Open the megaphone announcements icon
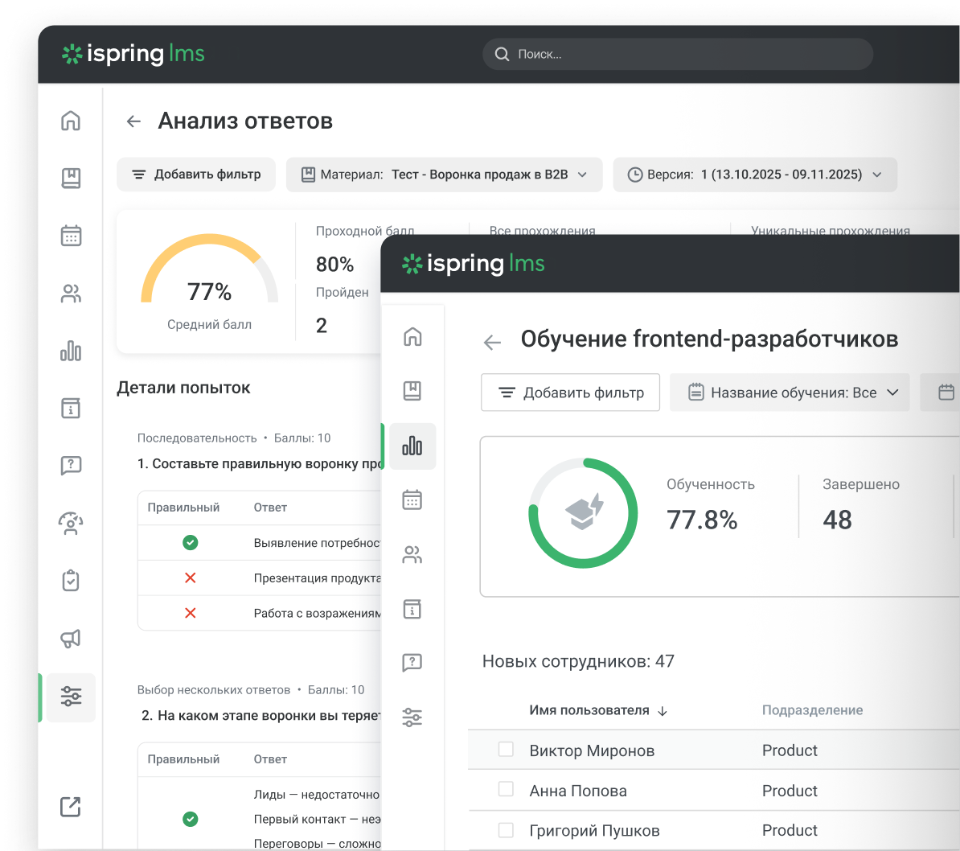Image resolution: width=960 pixels, height=851 pixels. 71,639
